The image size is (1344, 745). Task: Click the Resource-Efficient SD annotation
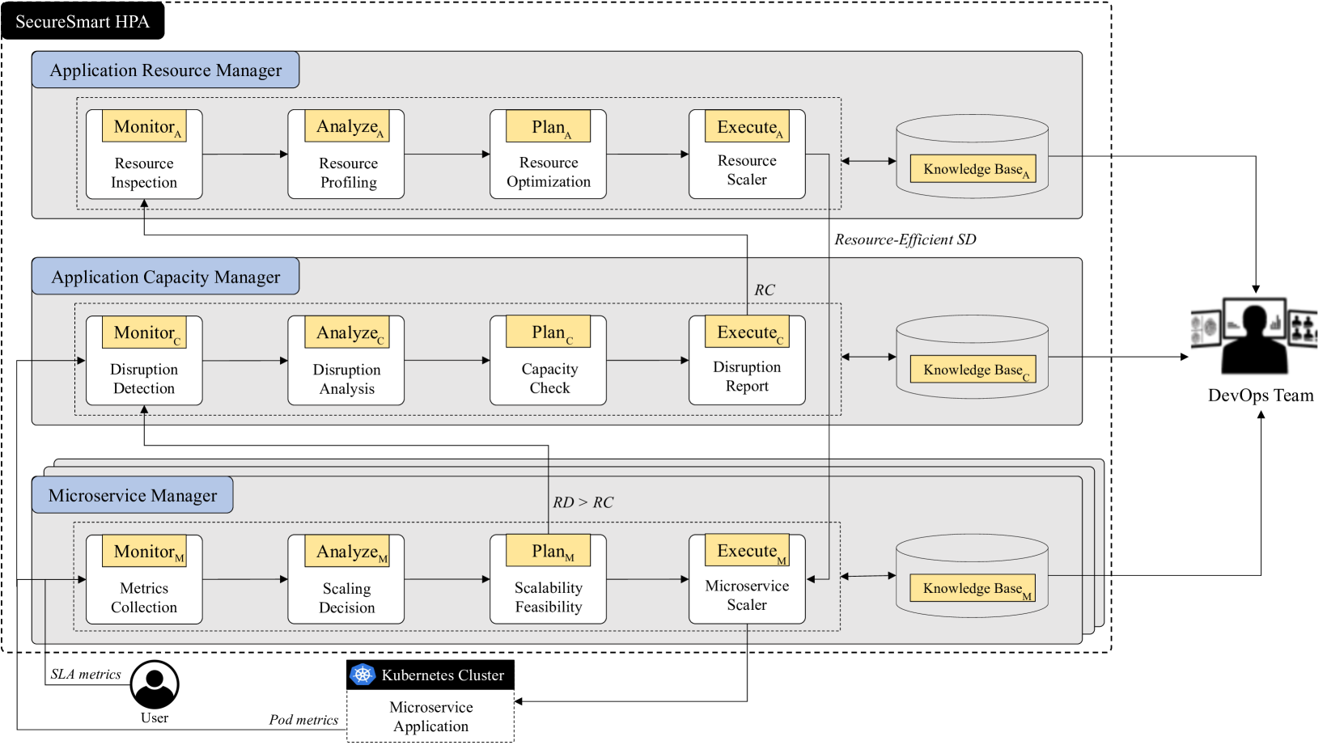(x=905, y=239)
